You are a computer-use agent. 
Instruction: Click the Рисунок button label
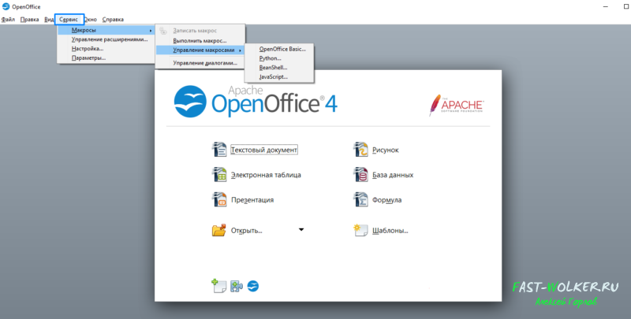click(x=386, y=150)
